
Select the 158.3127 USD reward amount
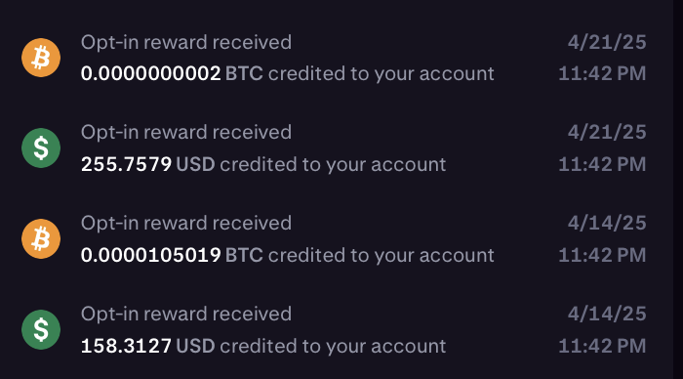pos(148,346)
